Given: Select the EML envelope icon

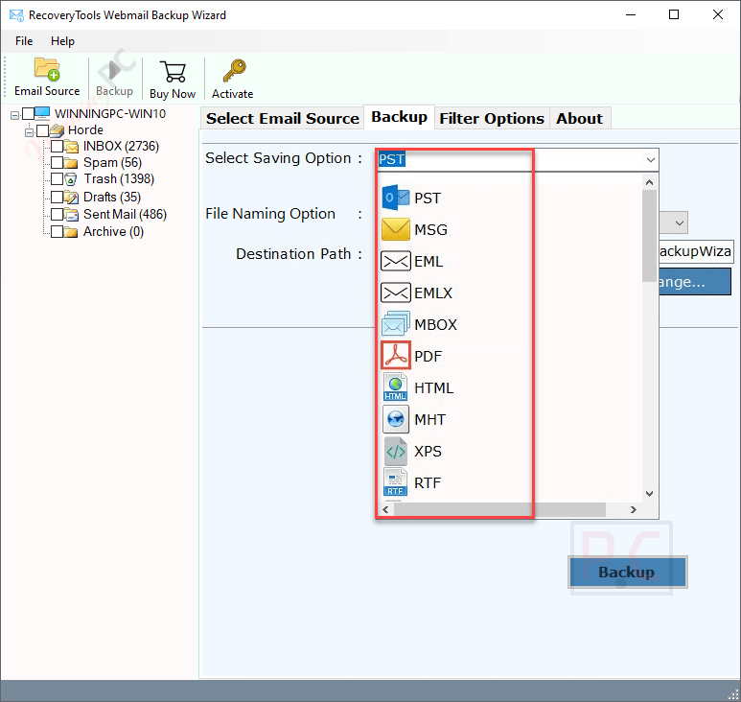Looking at the screenshot, I should (x=396, y=261).
